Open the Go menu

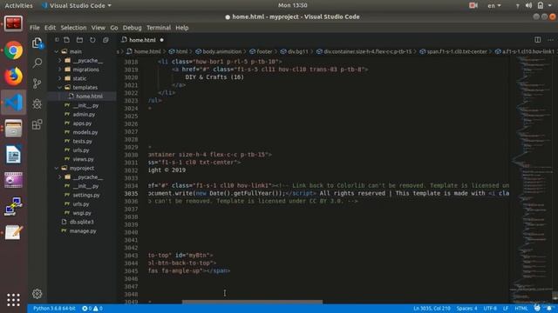114,28
